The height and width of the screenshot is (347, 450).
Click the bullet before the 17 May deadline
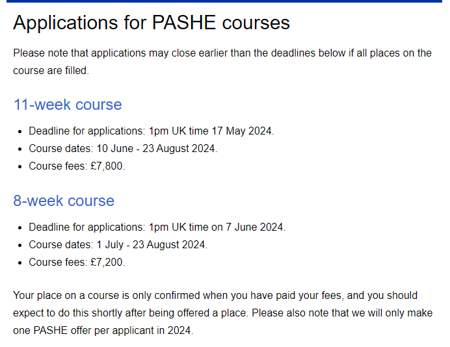pos(20,132)
